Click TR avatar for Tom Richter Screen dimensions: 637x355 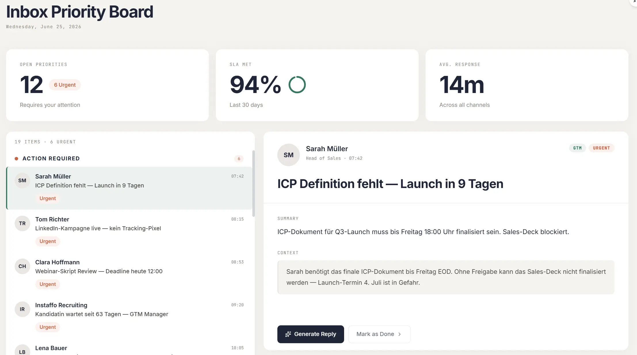coord(22,223)
